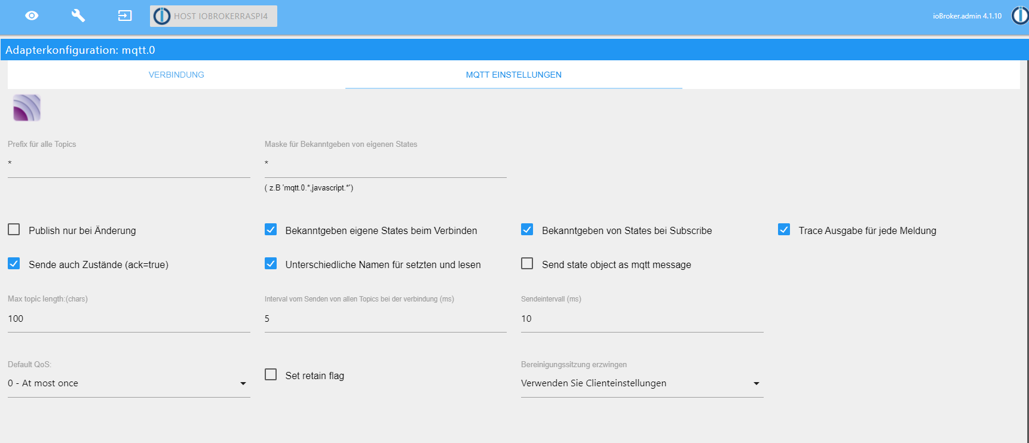Viewport: 1029px width, 443px height.
Task: Enable Publish nur bei Änderung checkbox
Action: pyautogui.click(x=14, y=229)
